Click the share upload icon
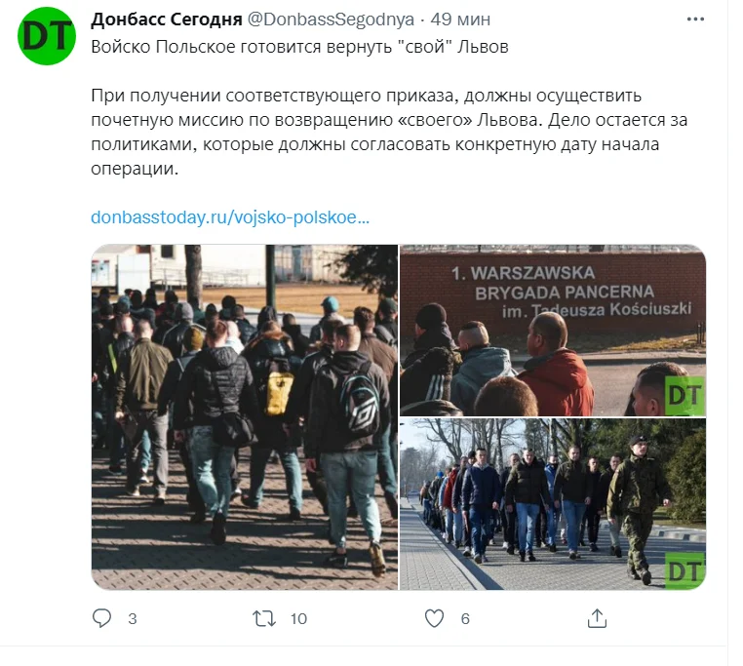The image size is (743, 666). (597, 618)
